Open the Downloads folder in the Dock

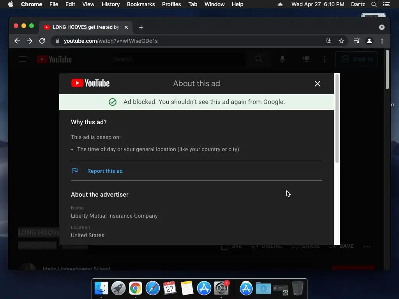pyautogui.click(x=263, y=288)
